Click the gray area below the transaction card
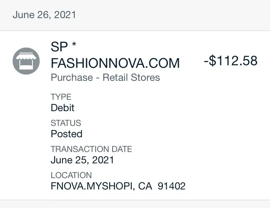Image resolution: width=270 pixels, height=208 pixels. pos(135,204)
